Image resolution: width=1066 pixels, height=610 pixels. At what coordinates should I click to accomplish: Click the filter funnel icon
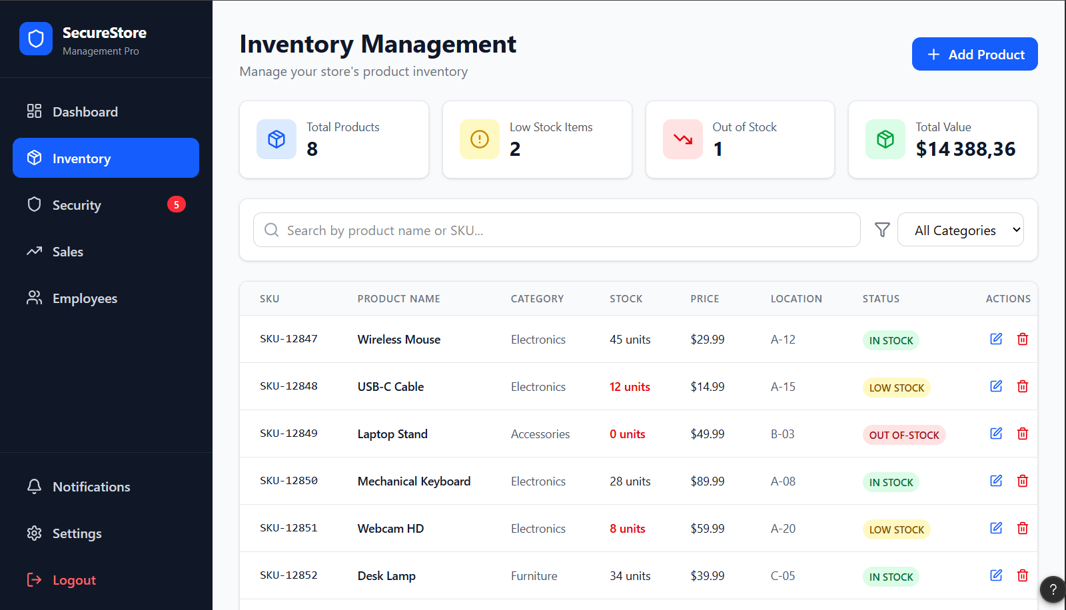pos(882,230)
